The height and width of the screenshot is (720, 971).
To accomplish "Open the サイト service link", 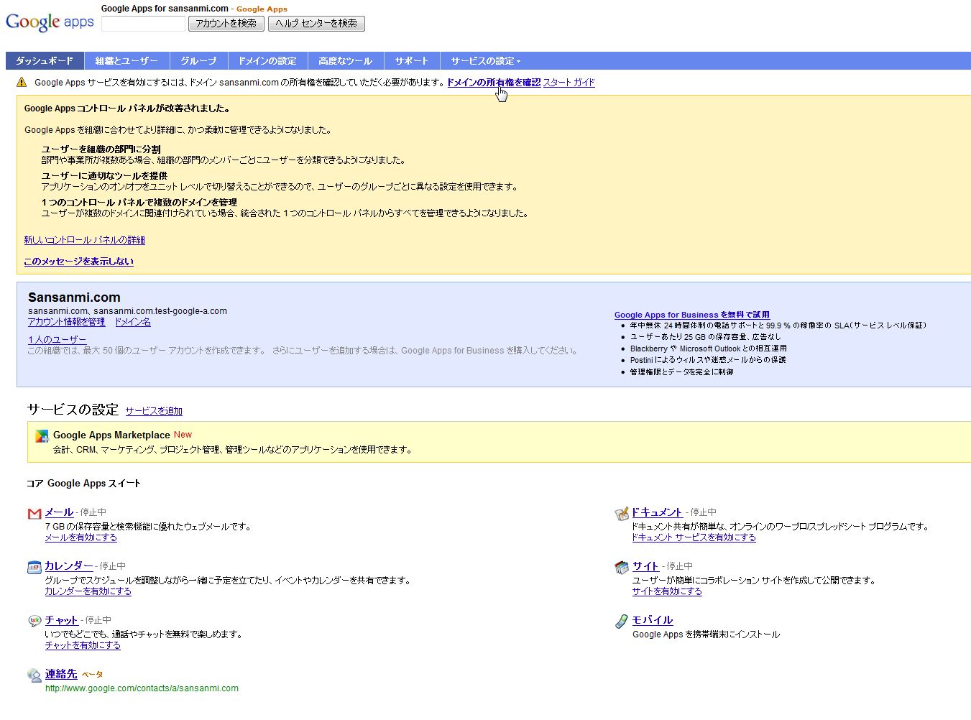I will click(x=645, y=566).
